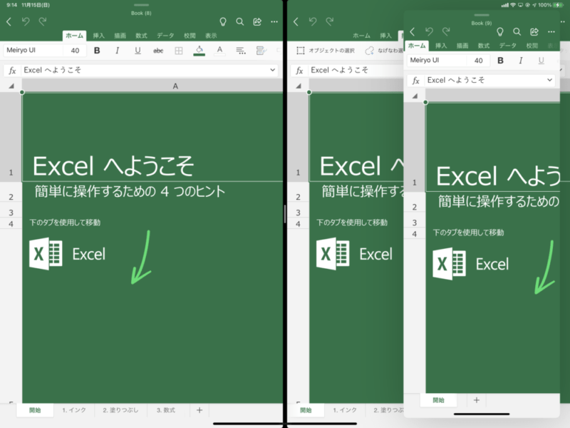
Task: Select 1. インク sheet in middle window
Action: pyautogui.click(x=345, y=410)
